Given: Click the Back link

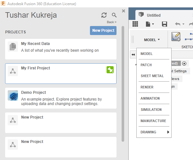Looking at the screenshot, I should click(111, 22).
